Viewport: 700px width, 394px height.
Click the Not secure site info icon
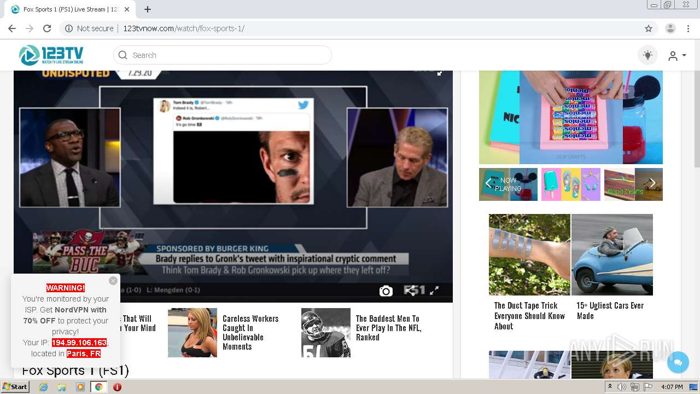point(69,28)
